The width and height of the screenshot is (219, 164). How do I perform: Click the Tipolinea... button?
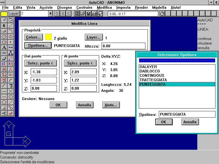[38, 45]
